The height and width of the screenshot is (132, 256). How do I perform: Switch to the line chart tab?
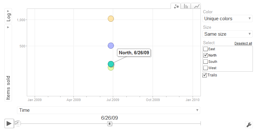click(196, 6)
